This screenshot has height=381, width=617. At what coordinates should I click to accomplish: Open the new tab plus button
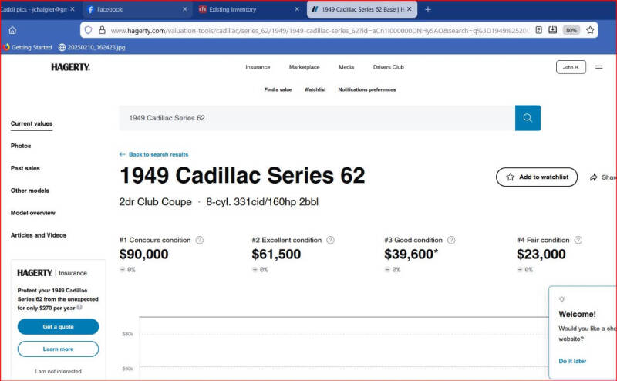(x=428, y=9)
